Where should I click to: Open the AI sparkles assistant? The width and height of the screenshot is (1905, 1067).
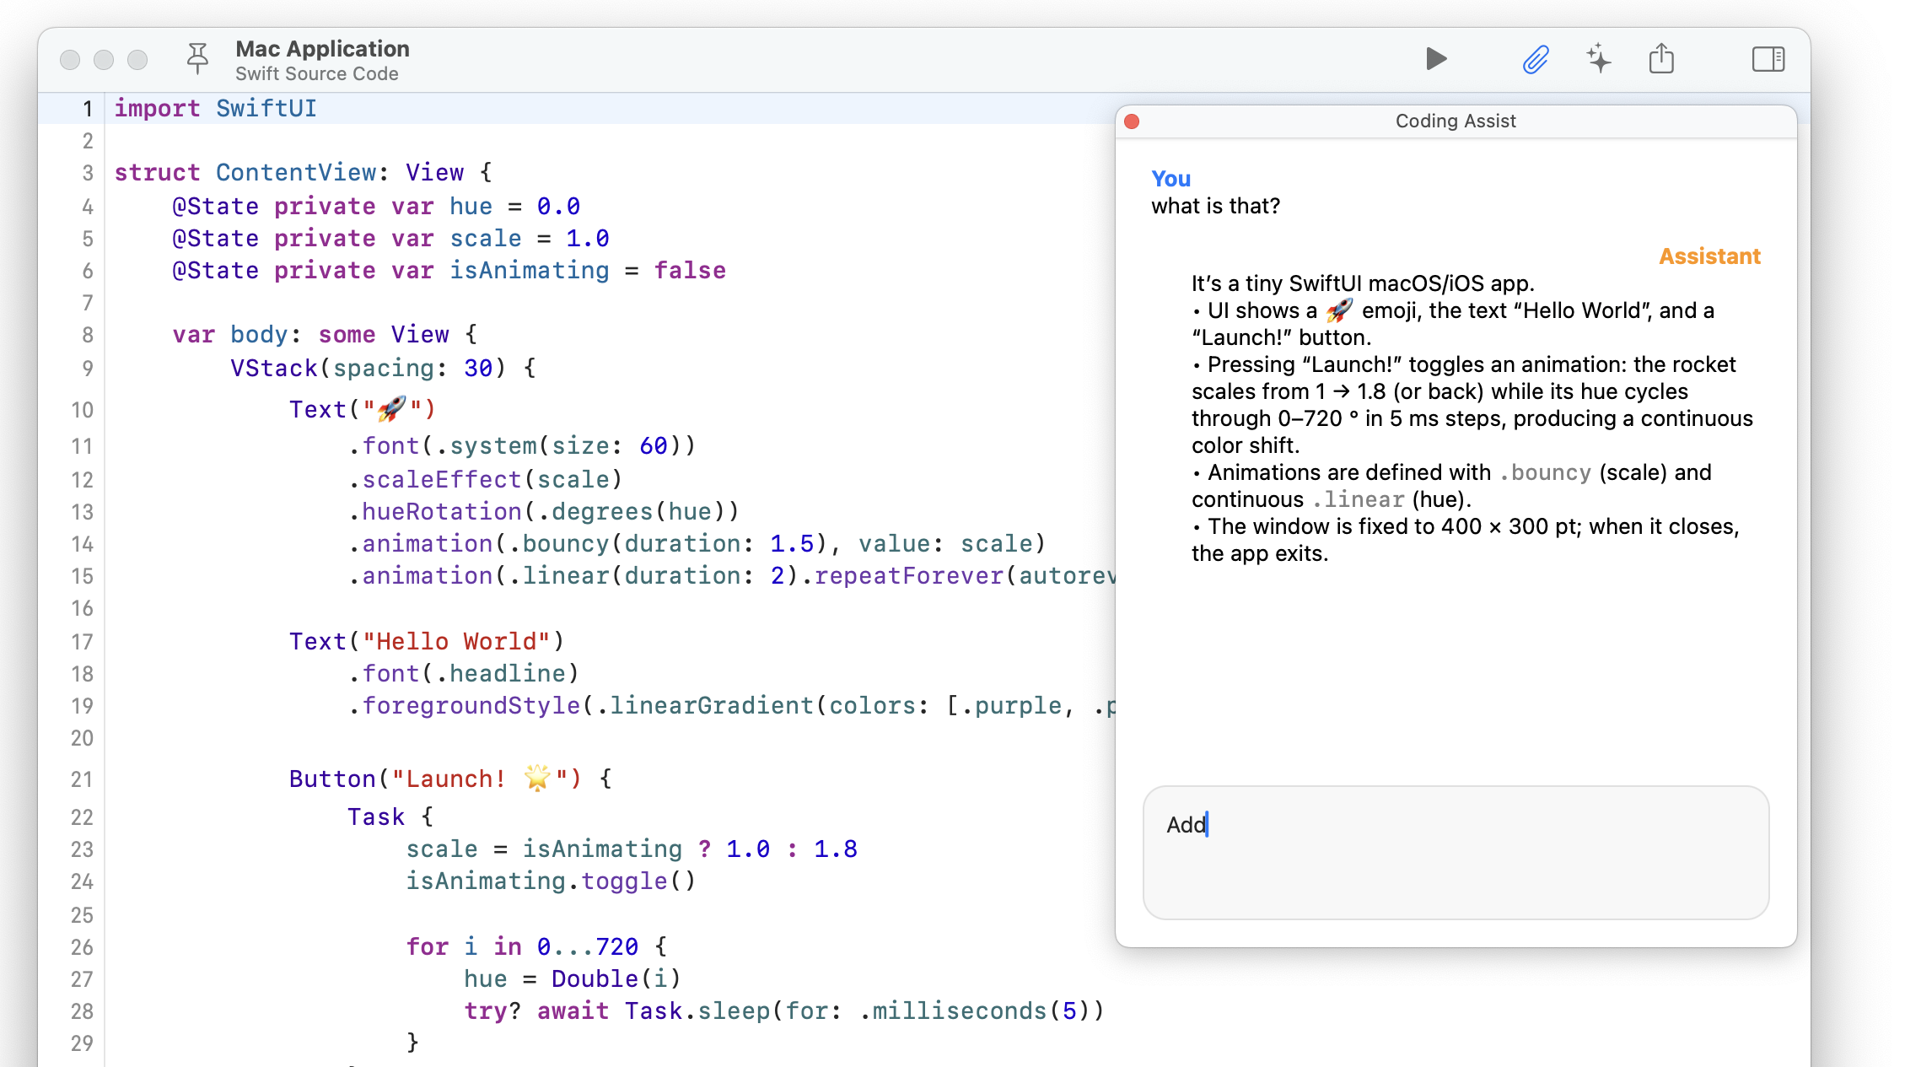coord(1598,59)
